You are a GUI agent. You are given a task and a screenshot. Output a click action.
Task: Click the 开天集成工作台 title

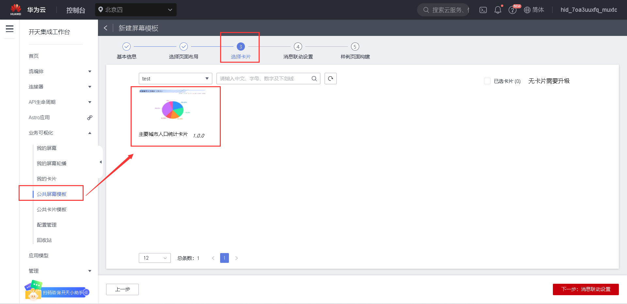(49, 32)
